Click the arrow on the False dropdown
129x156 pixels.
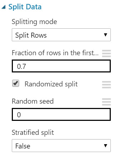[x=105, y=146]
